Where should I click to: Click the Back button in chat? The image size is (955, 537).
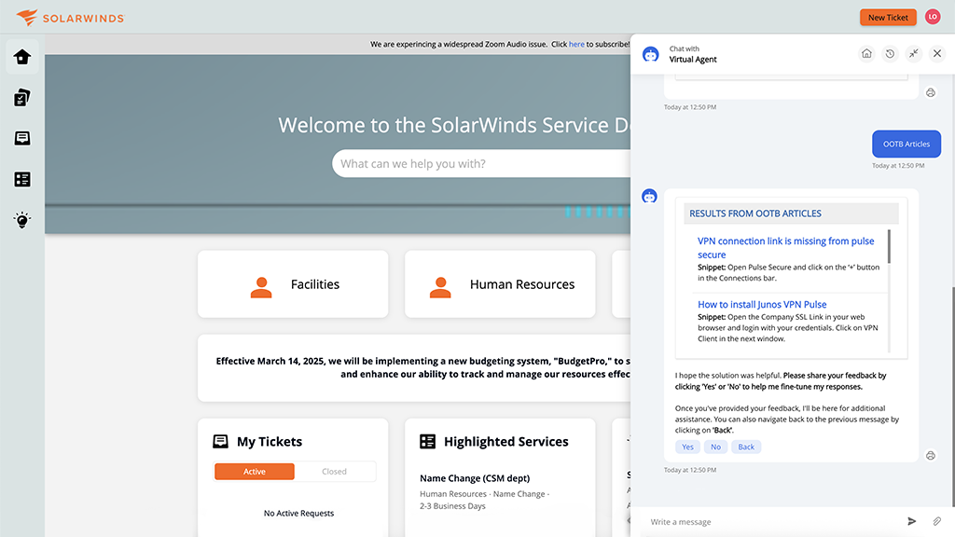tap(746, 447)
